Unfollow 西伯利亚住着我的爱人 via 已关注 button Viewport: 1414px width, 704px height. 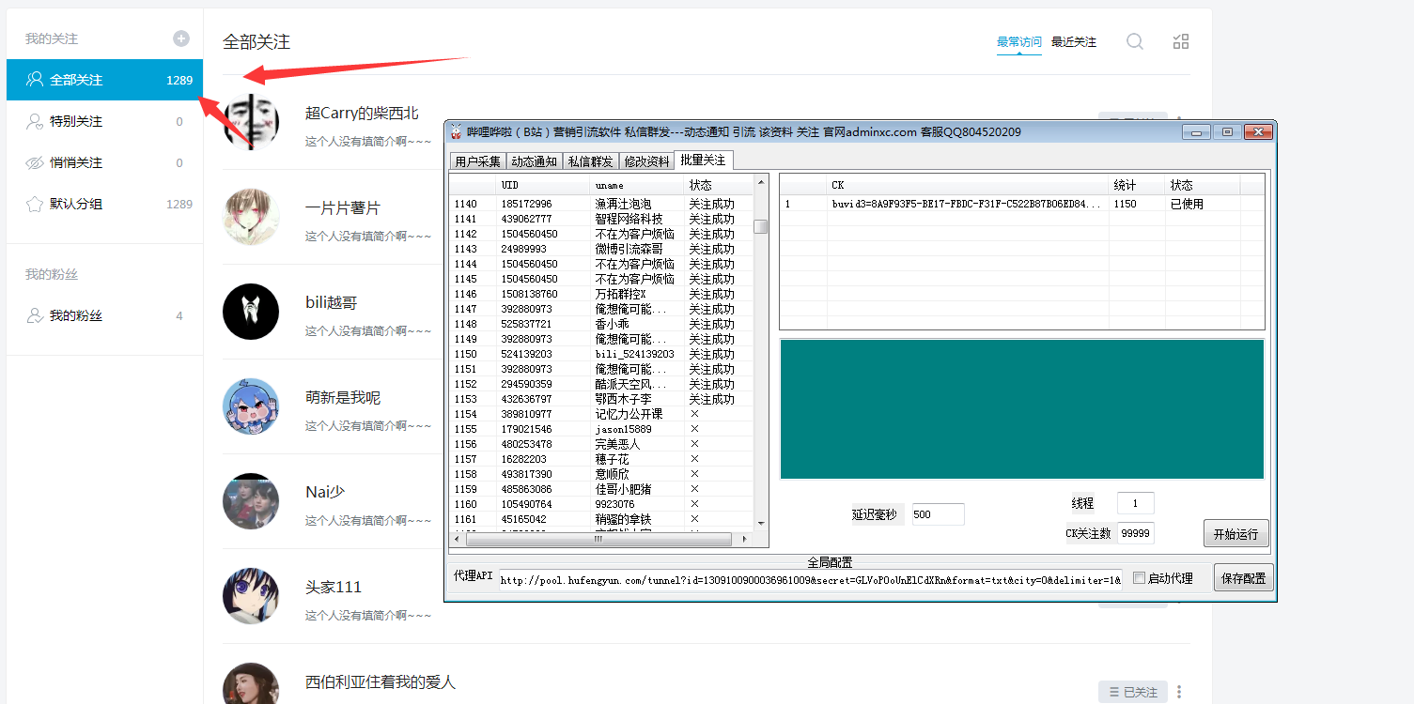tap(1132, 691)
